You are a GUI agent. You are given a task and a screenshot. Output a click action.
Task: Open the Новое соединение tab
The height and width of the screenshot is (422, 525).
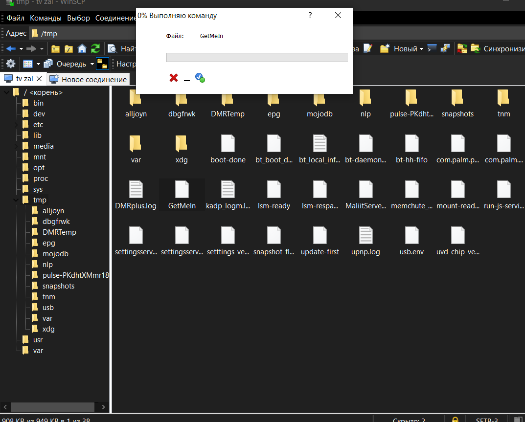(x=88, y=79)
